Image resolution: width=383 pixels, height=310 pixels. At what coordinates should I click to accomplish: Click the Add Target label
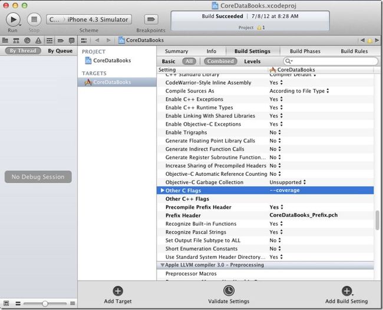(118, 301)
